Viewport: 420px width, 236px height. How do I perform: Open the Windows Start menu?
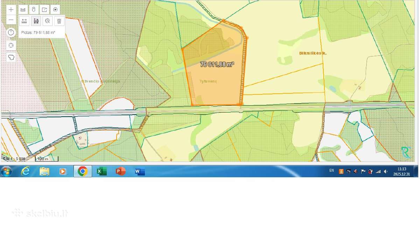pyautogui.click(x=6, y=171)
